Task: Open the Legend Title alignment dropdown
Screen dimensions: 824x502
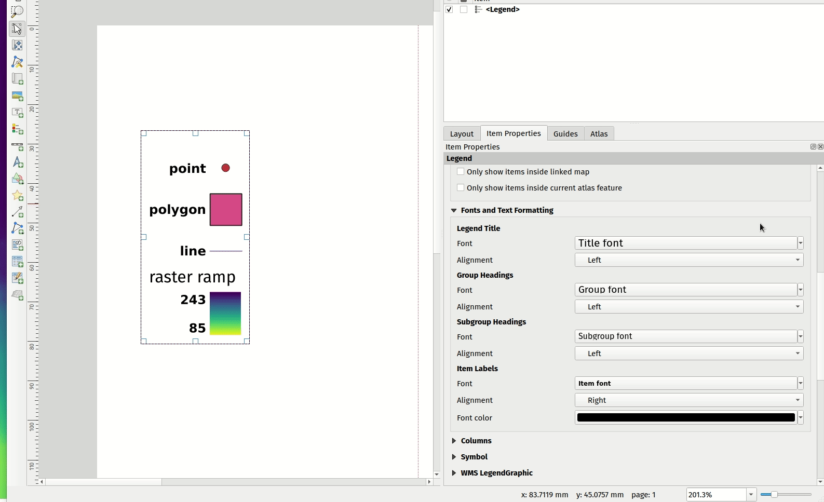Action: coord(688,260)
